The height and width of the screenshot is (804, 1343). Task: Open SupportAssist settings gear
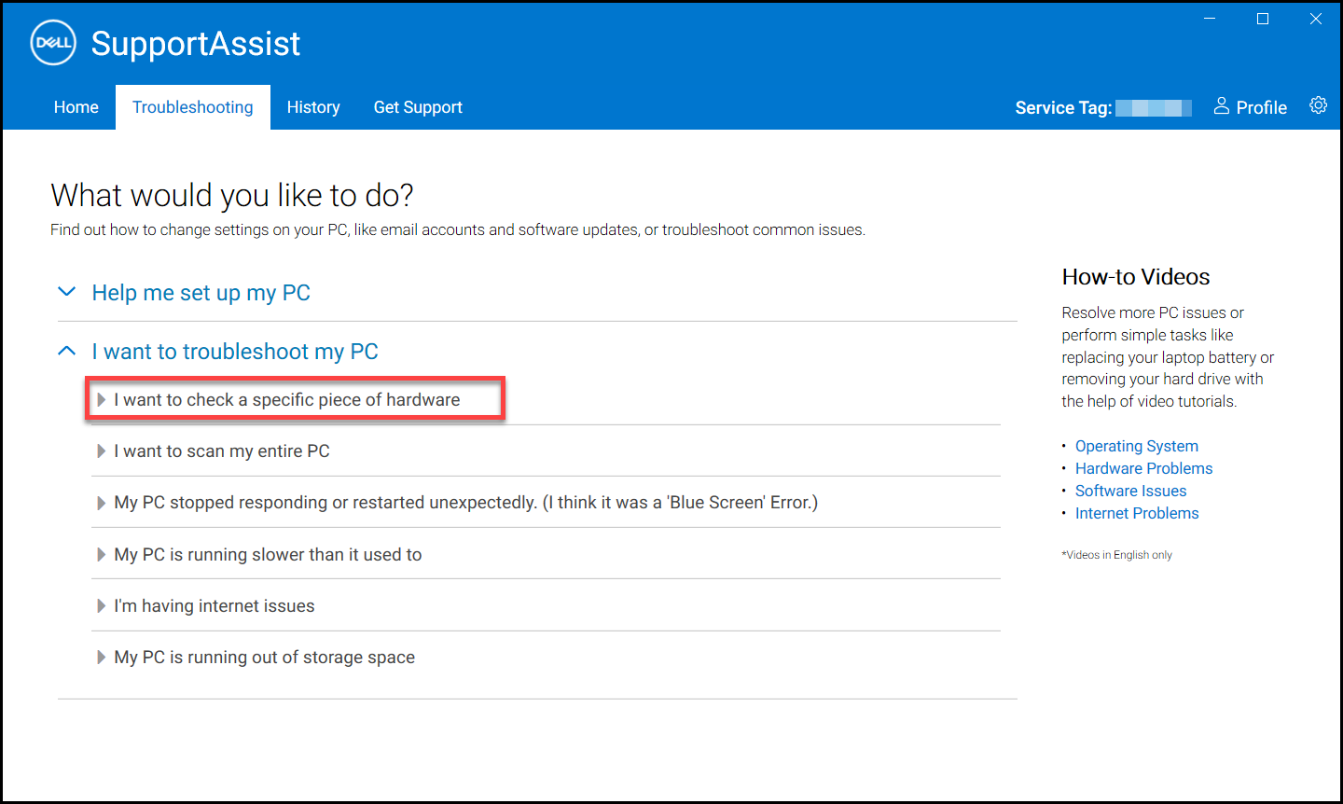[x=1318, y=105]
